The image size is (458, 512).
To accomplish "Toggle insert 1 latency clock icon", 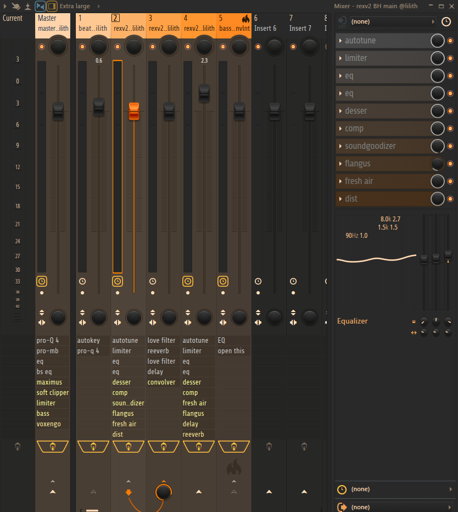I will point(82,281).
